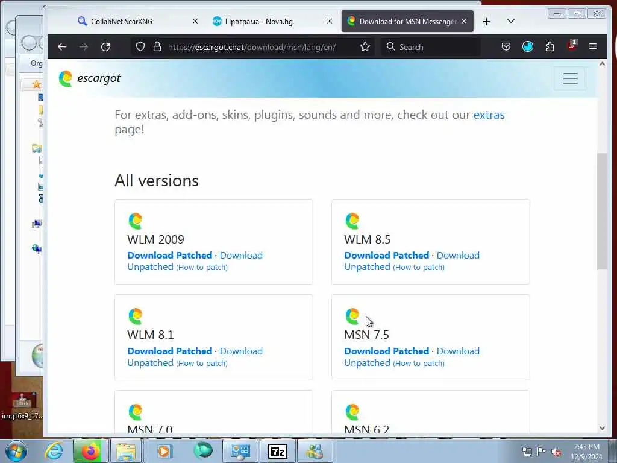Screen dimensions: 617x463
Task: Click the escargot logo in header
Action: click(89, 78)
